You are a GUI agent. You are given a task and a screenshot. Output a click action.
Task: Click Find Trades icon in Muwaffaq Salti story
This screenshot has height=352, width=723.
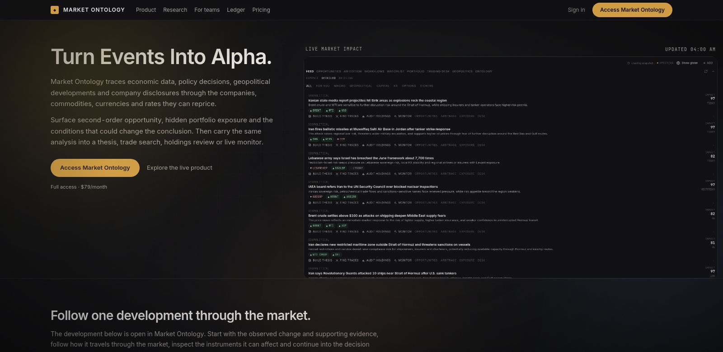coord(337,145)
